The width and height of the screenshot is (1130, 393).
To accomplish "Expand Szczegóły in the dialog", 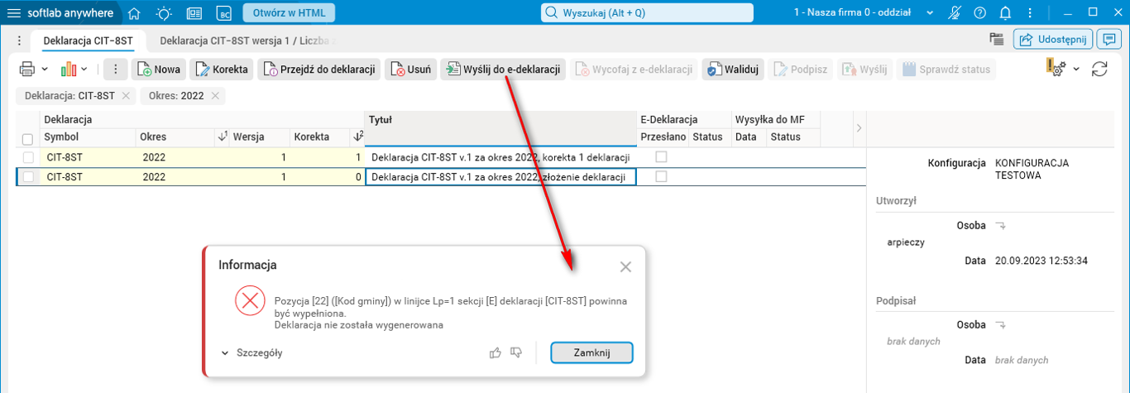I will click(x=251, y=353).
